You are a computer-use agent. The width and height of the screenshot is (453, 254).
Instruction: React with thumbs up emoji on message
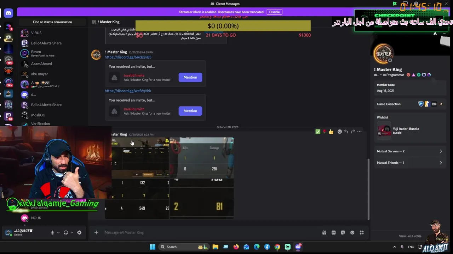click(331, 132)
